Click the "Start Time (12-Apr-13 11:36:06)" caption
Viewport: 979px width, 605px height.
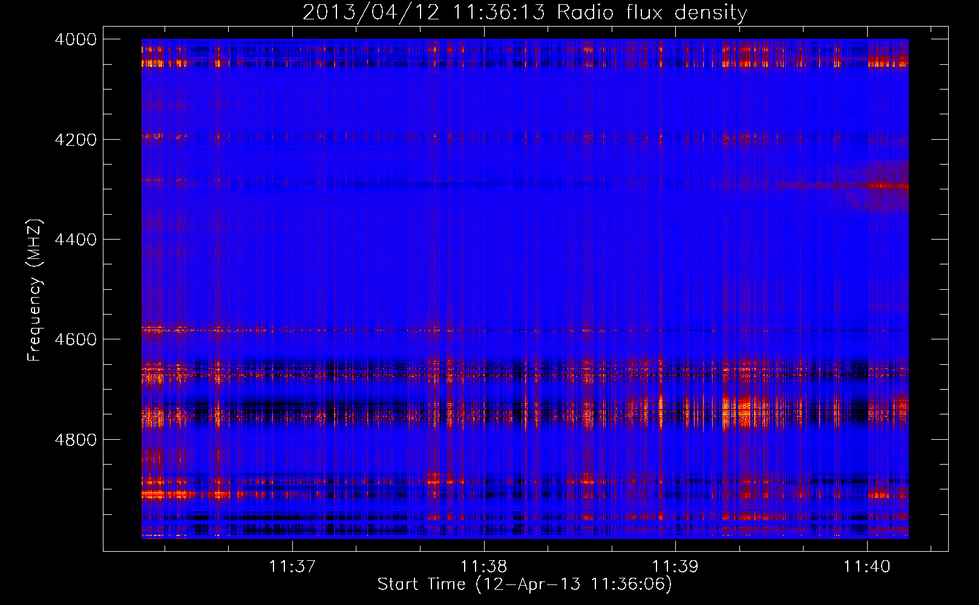pos(525,584)
